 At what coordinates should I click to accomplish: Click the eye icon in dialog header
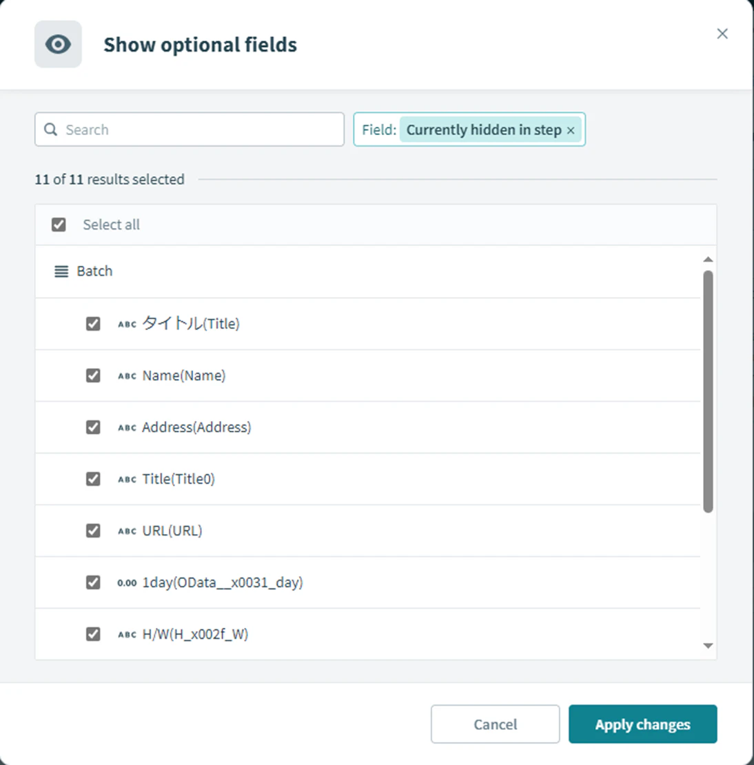pos(58,44)
